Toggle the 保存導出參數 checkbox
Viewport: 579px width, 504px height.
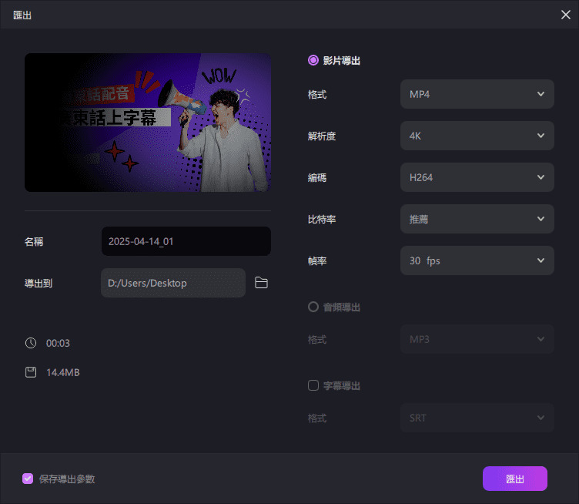28,479
